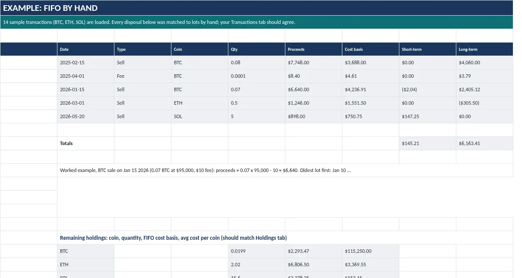The image size is (522, 278).
Task: Click the long-term gain cell $4,060.00
Action: pos(485,63)
